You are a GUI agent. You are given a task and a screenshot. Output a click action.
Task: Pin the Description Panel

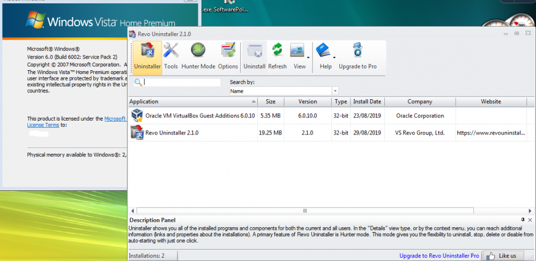click(523, 220)
